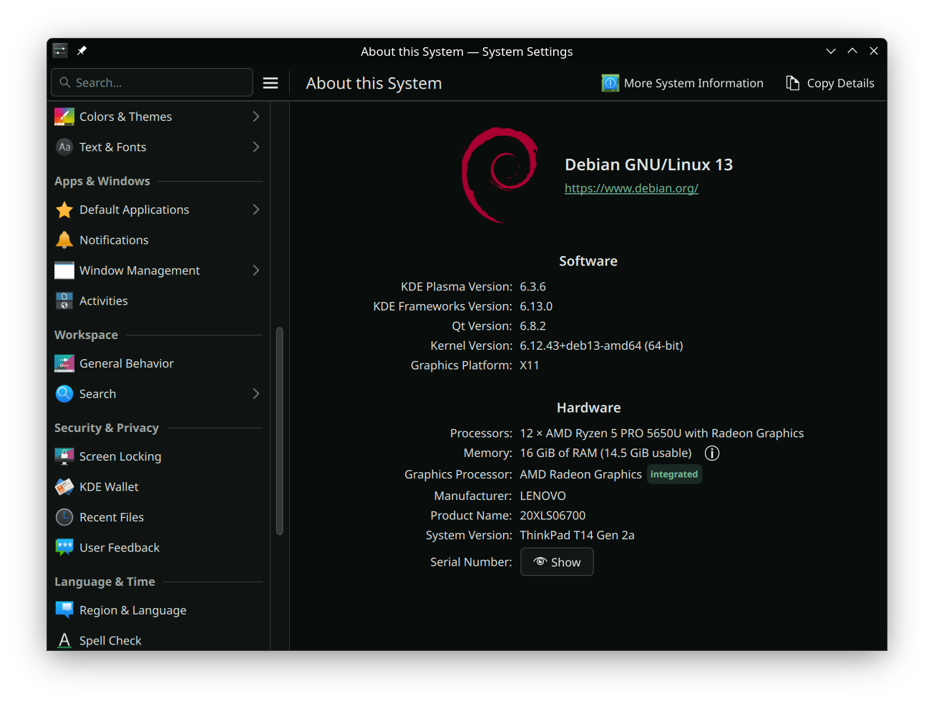The width and height of the screenshot is (934, 706).
Task: Open General Behavior settings
Action: click(158, 363)
